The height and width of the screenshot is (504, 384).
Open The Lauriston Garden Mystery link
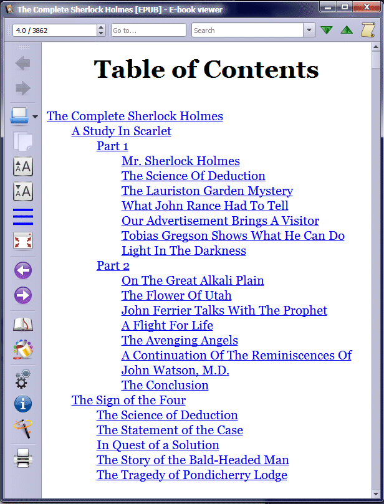click(207, 191)
